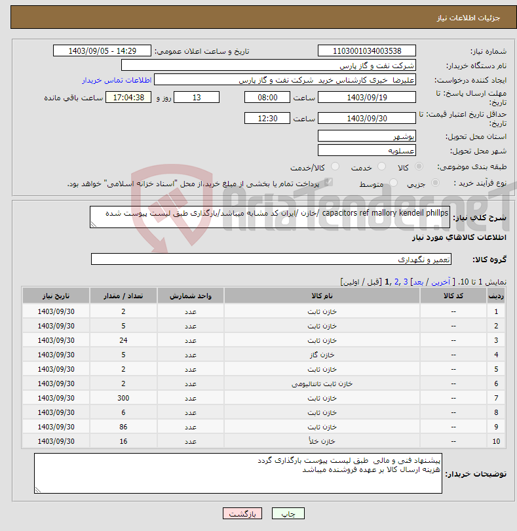Click the announcement date-time field
The width and height of the screenshot is (517, 531).
[x=102, y=50]
